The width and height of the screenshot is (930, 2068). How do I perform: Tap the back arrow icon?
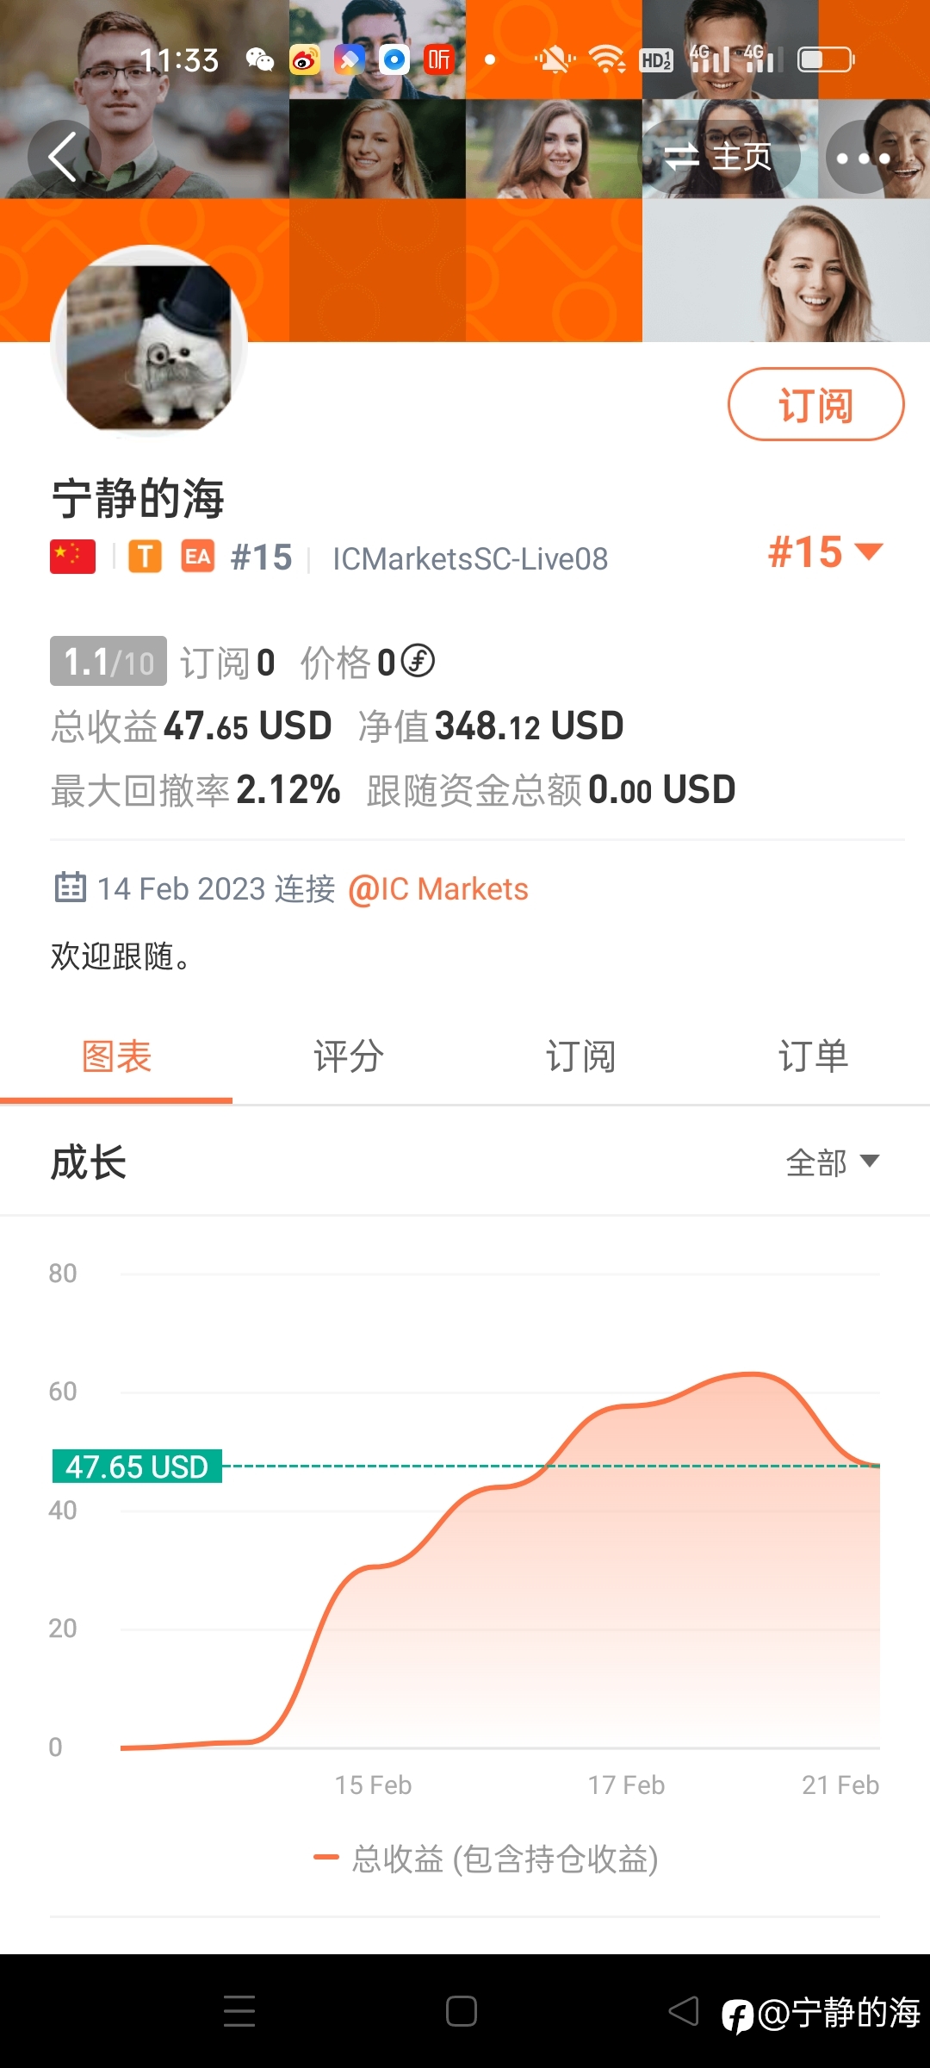click(64, 157)
